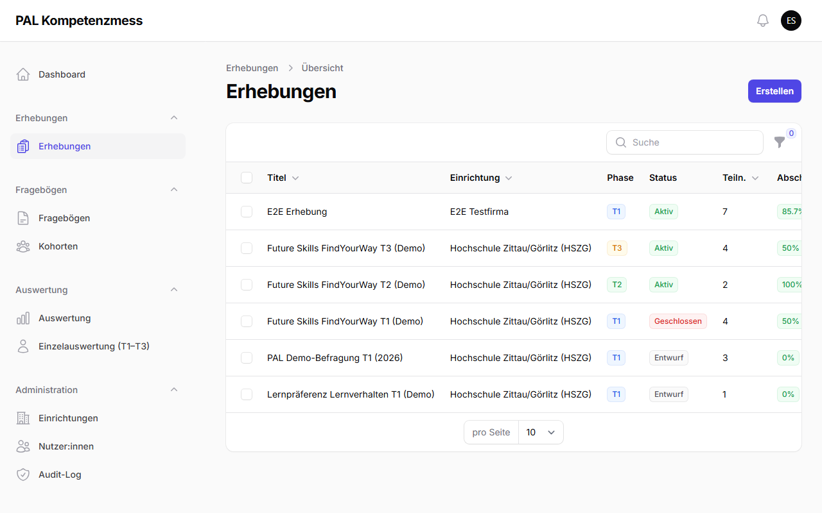
Task: Click the Dashboard house icon
Action: pyautogui.click(x=23, y=74)
